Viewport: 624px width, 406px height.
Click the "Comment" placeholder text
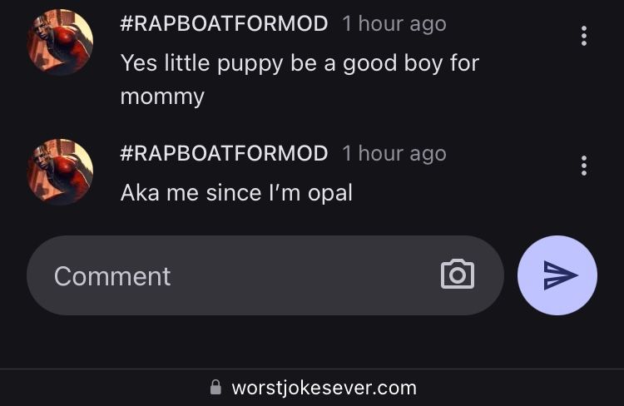(x=112, y=276)
